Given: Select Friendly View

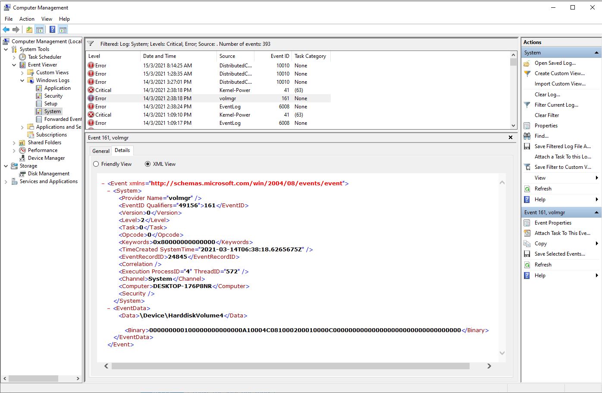Looking at the screenshot, I should click(96, 164).
